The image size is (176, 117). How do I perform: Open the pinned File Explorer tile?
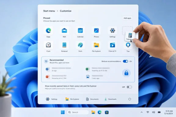(96, 45)
